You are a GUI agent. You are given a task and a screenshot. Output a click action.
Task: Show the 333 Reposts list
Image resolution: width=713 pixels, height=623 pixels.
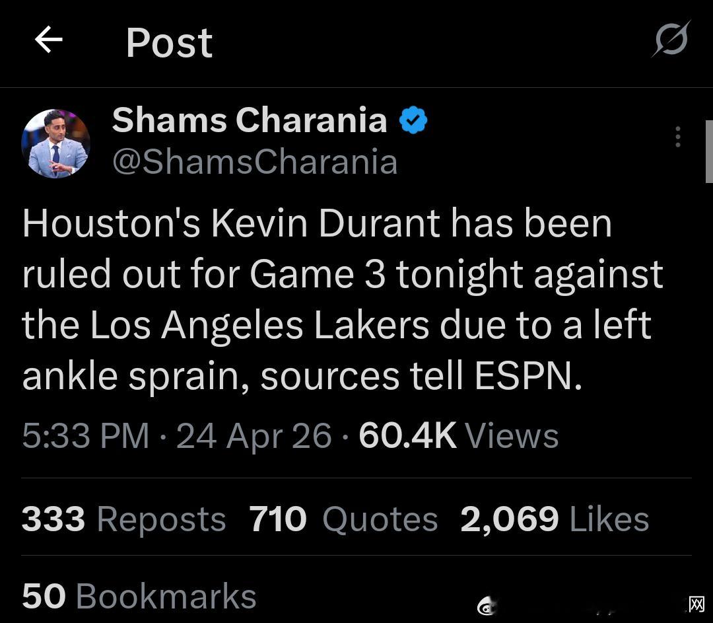[x=123, y=519]
